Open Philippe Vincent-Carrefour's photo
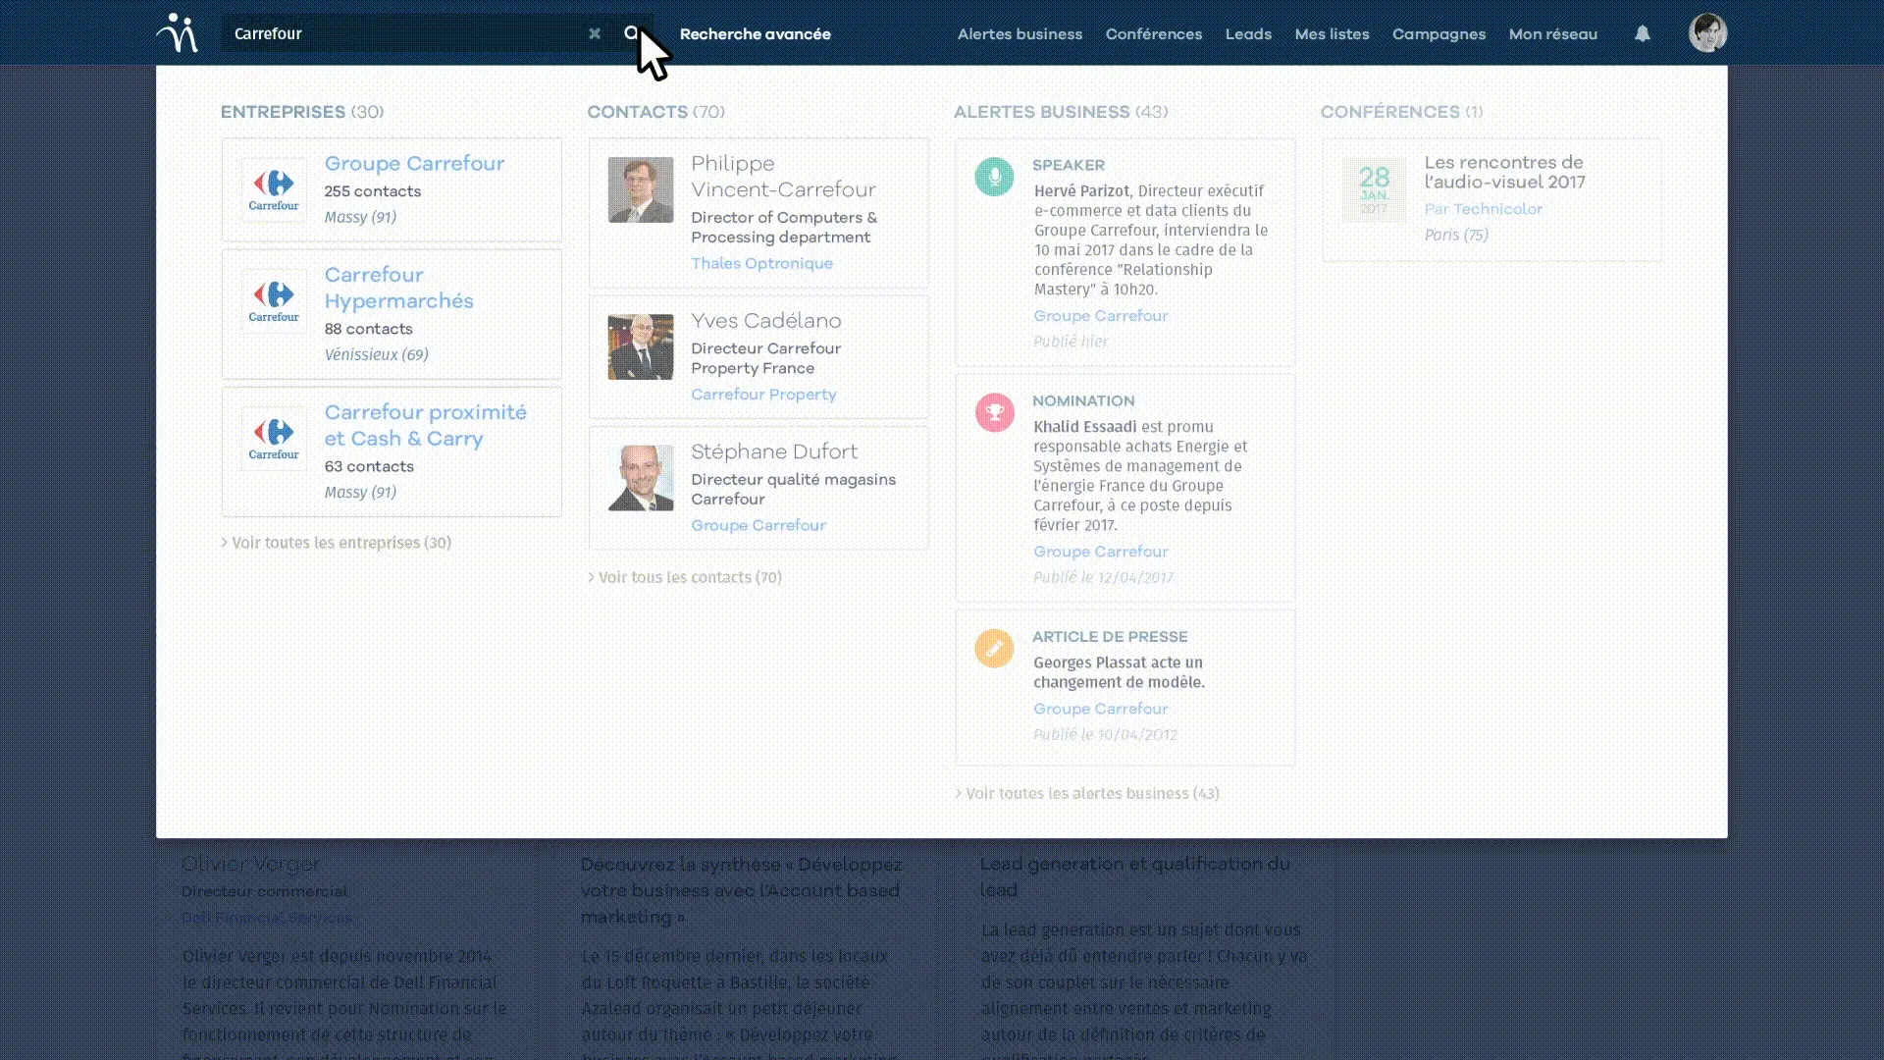Viewport: 1884px width, 1060px height. click(x=641, y=189)
